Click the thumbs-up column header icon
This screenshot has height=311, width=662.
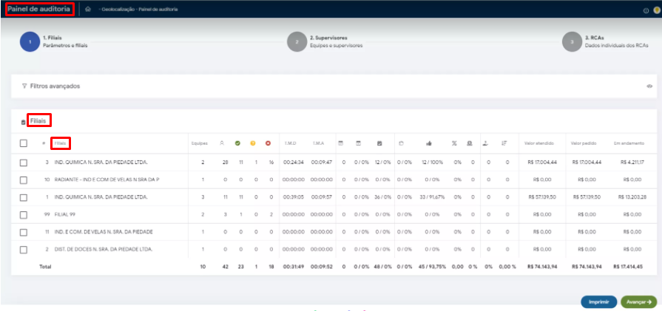429,143
